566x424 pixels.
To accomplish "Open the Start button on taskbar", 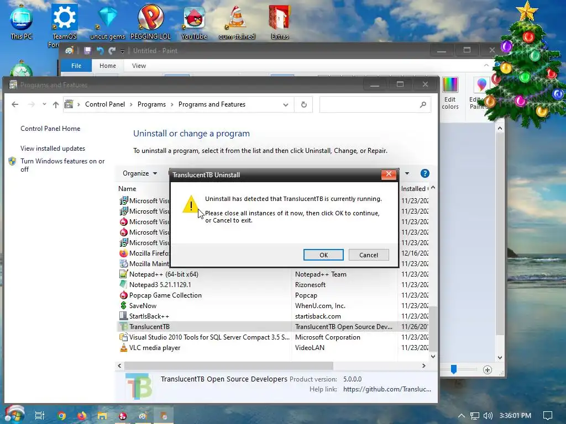I will point(14,414).
